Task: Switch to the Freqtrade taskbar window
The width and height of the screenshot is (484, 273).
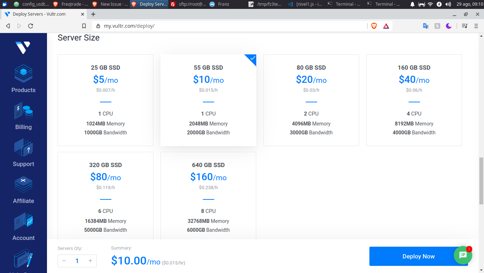Action: 71,4
